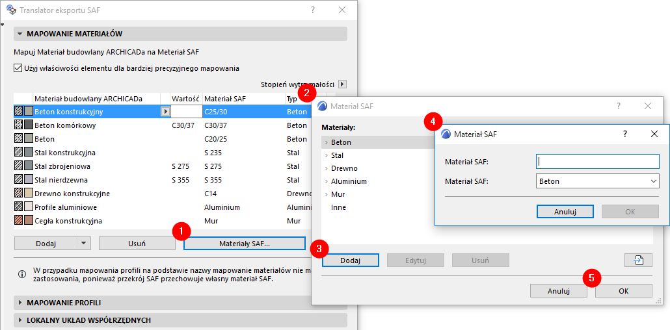
Task: Click hatch pattern icon of Beton komórkowy row
Action: [x=18, y=125]
